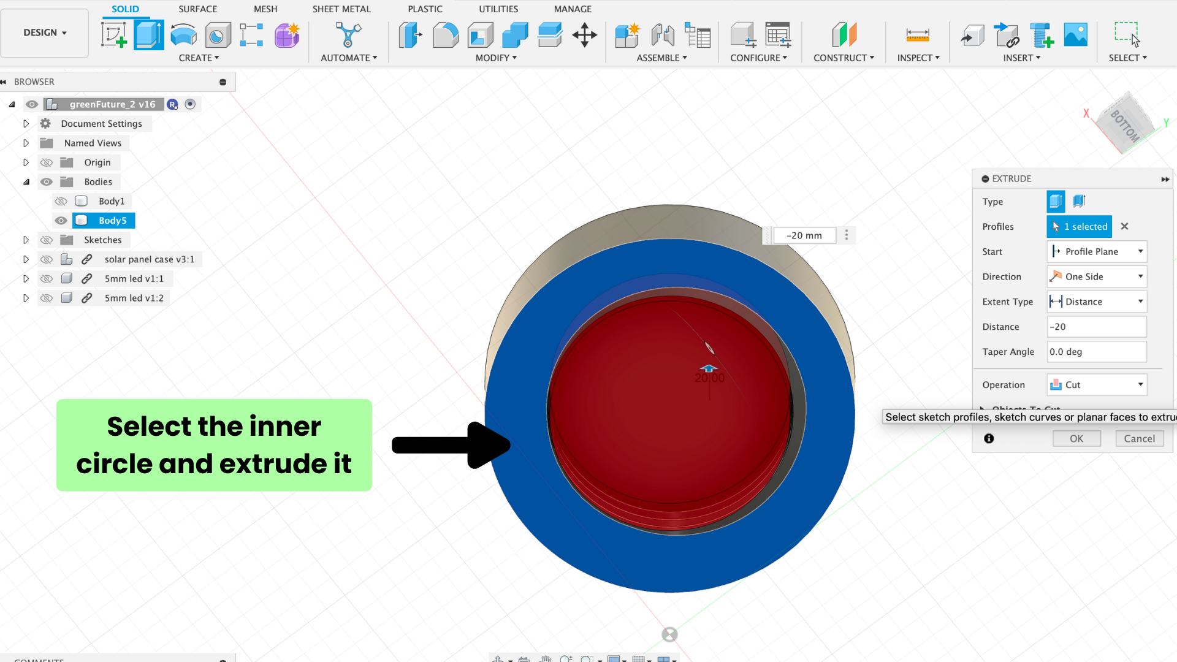Open the Extent Type Distance dropdown

(1097, 302)
